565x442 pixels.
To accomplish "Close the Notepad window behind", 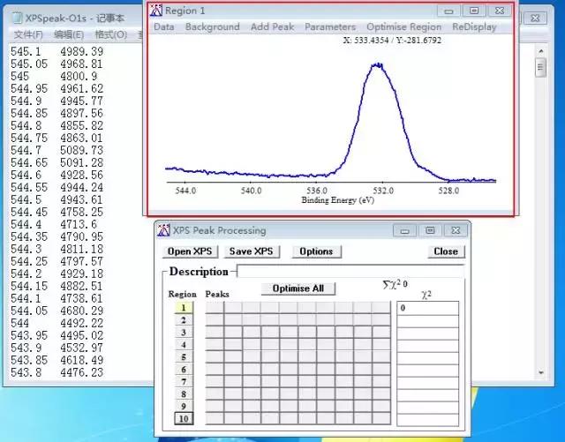I will (535, 18).
